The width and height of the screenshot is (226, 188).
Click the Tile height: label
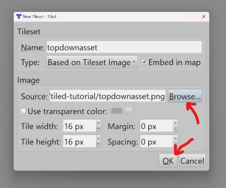(41, 142)
